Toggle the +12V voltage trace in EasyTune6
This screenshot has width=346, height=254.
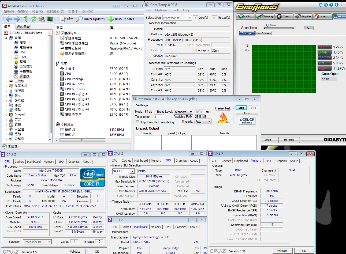click(x=325, y=68)
